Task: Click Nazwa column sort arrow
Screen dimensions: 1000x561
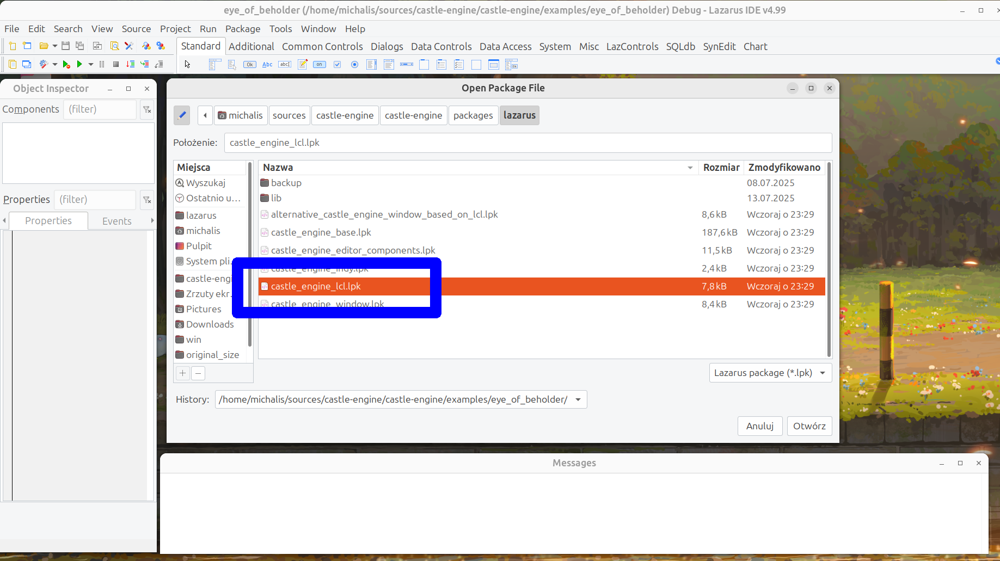Action: pos(690,168)
